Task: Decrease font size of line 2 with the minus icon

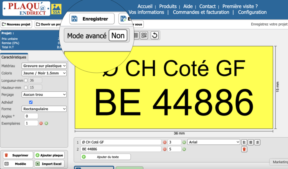Action: (x=165, y=149)
